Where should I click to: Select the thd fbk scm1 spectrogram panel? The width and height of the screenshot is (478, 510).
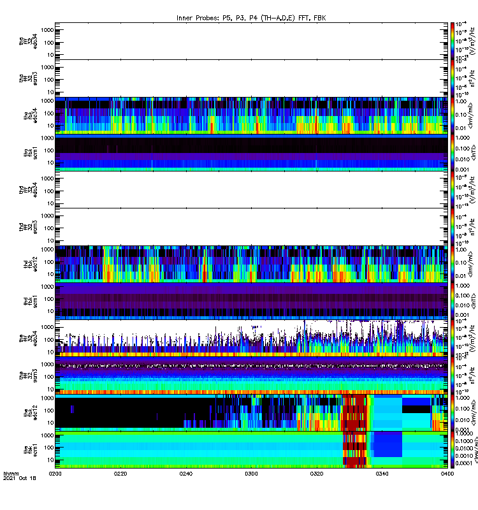point(251,301)
